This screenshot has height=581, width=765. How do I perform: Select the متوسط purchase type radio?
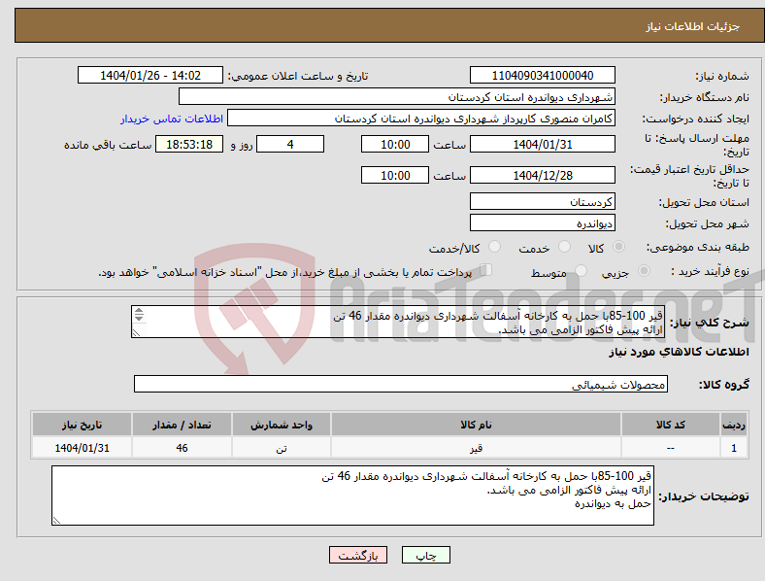582,270
